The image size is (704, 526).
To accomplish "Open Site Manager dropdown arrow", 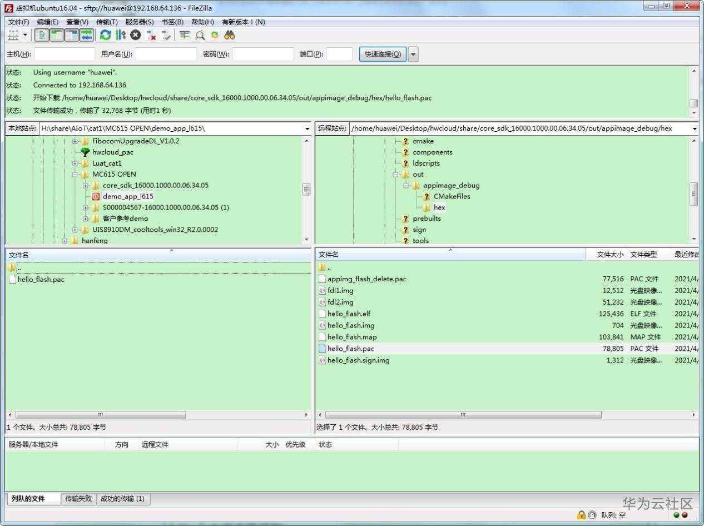I will [x=25, y=35].
